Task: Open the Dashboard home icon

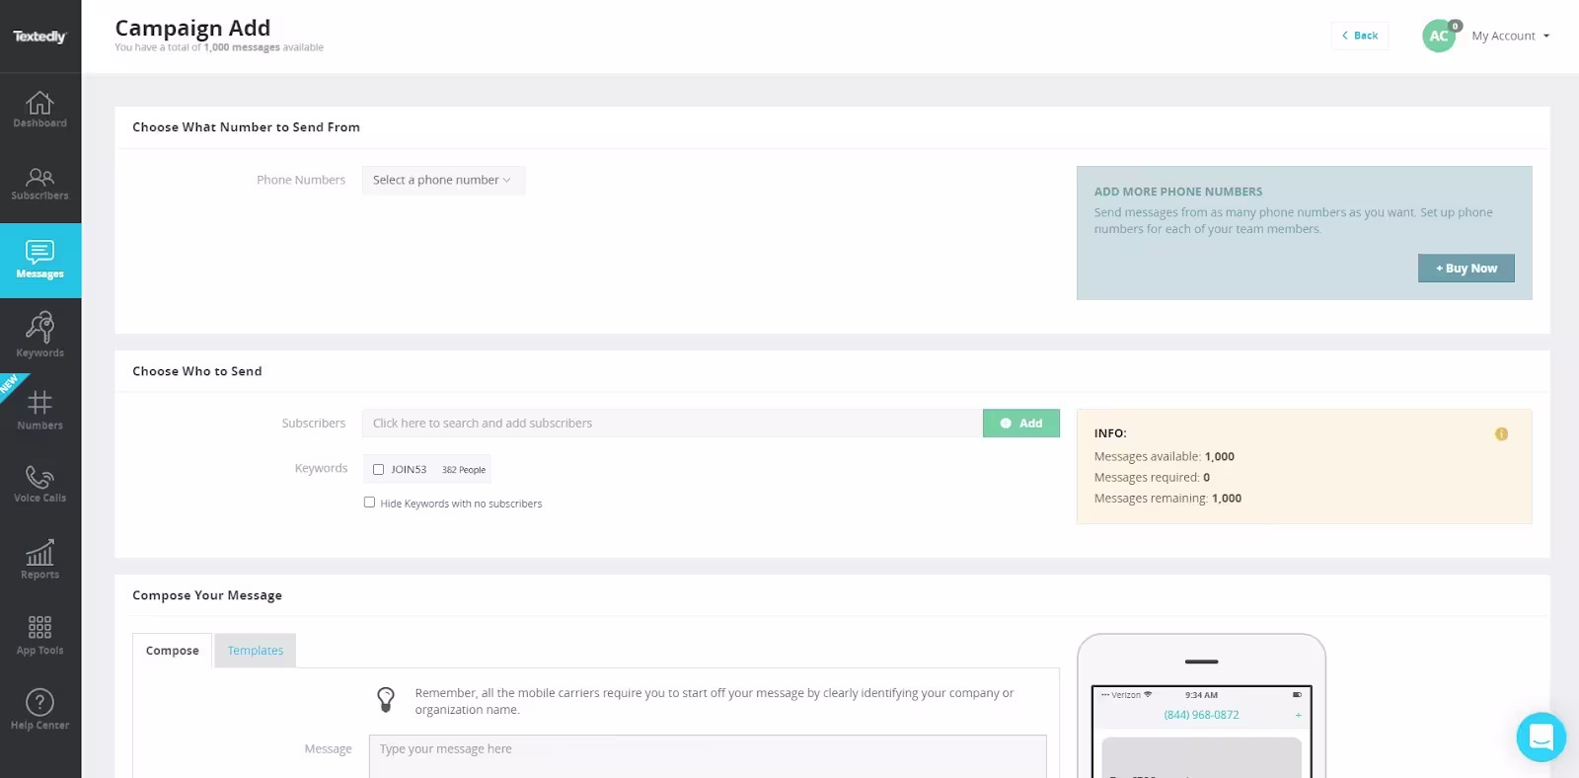Action: tap(39, 103)
